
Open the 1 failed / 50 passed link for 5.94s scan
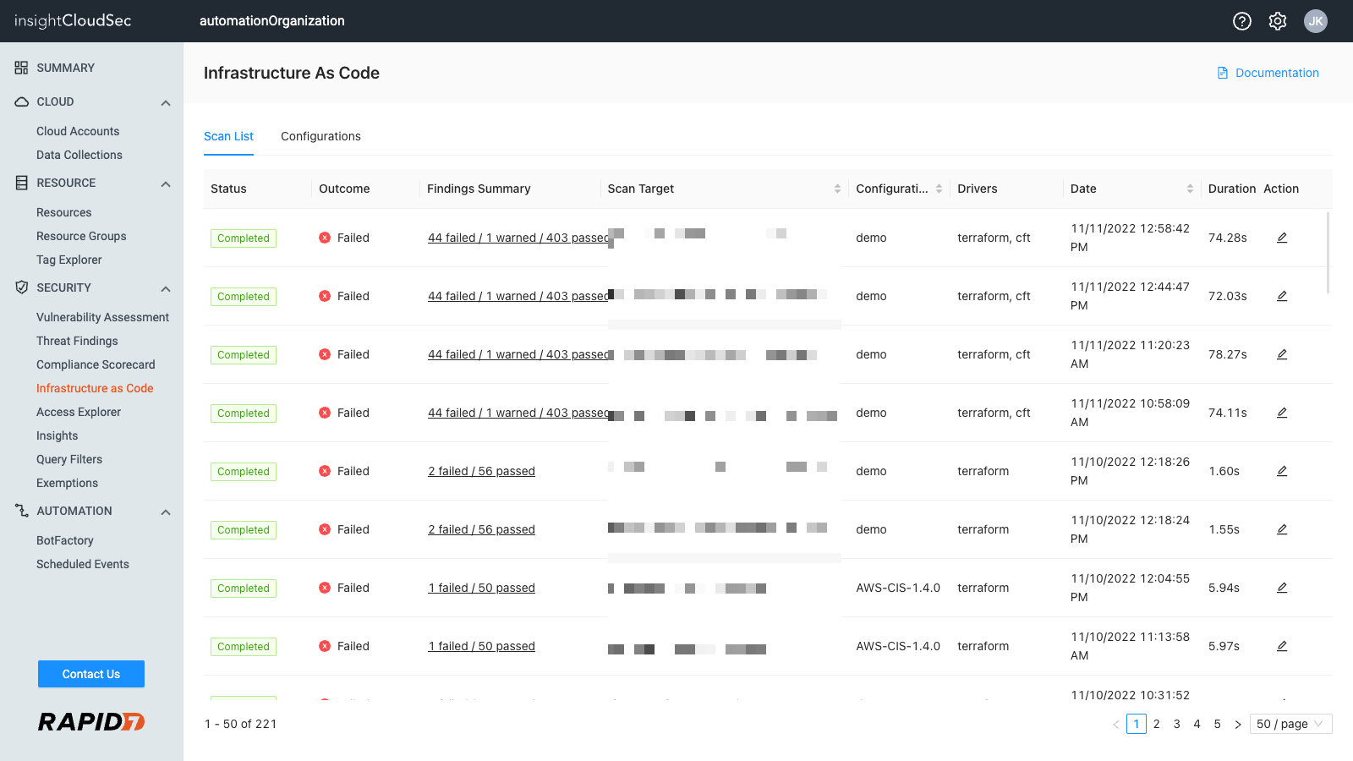(x=481, y=588)
